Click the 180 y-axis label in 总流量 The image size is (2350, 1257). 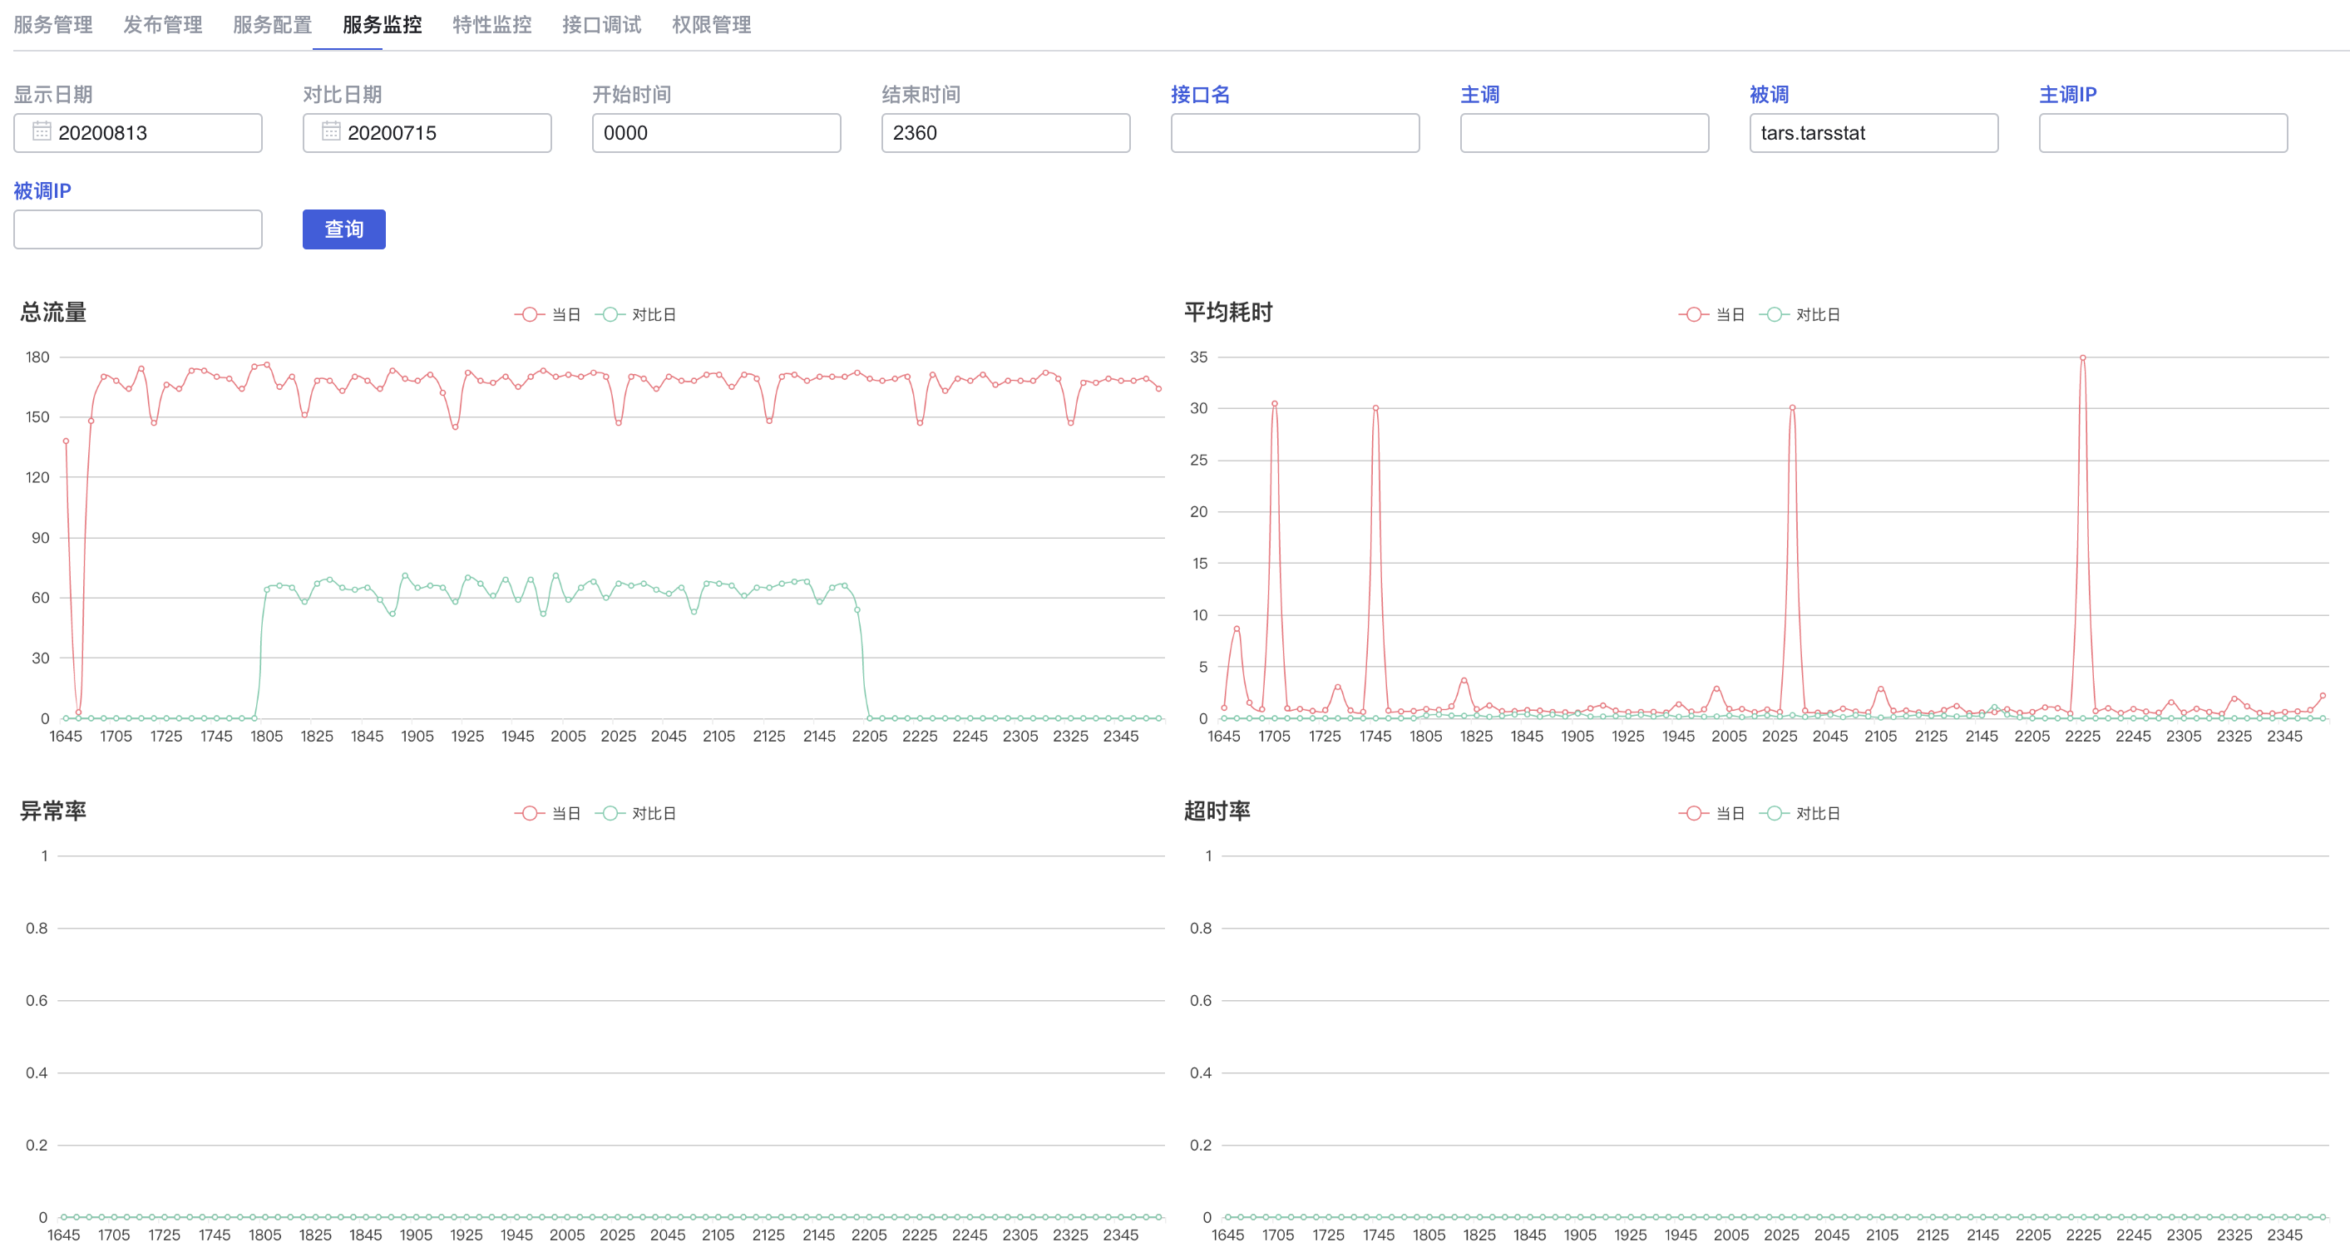coord(37,357)
